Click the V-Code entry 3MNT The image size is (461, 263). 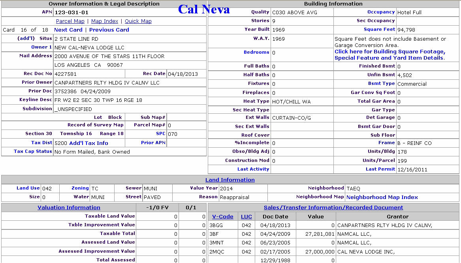pyautogui.click(x=216, y=243)
